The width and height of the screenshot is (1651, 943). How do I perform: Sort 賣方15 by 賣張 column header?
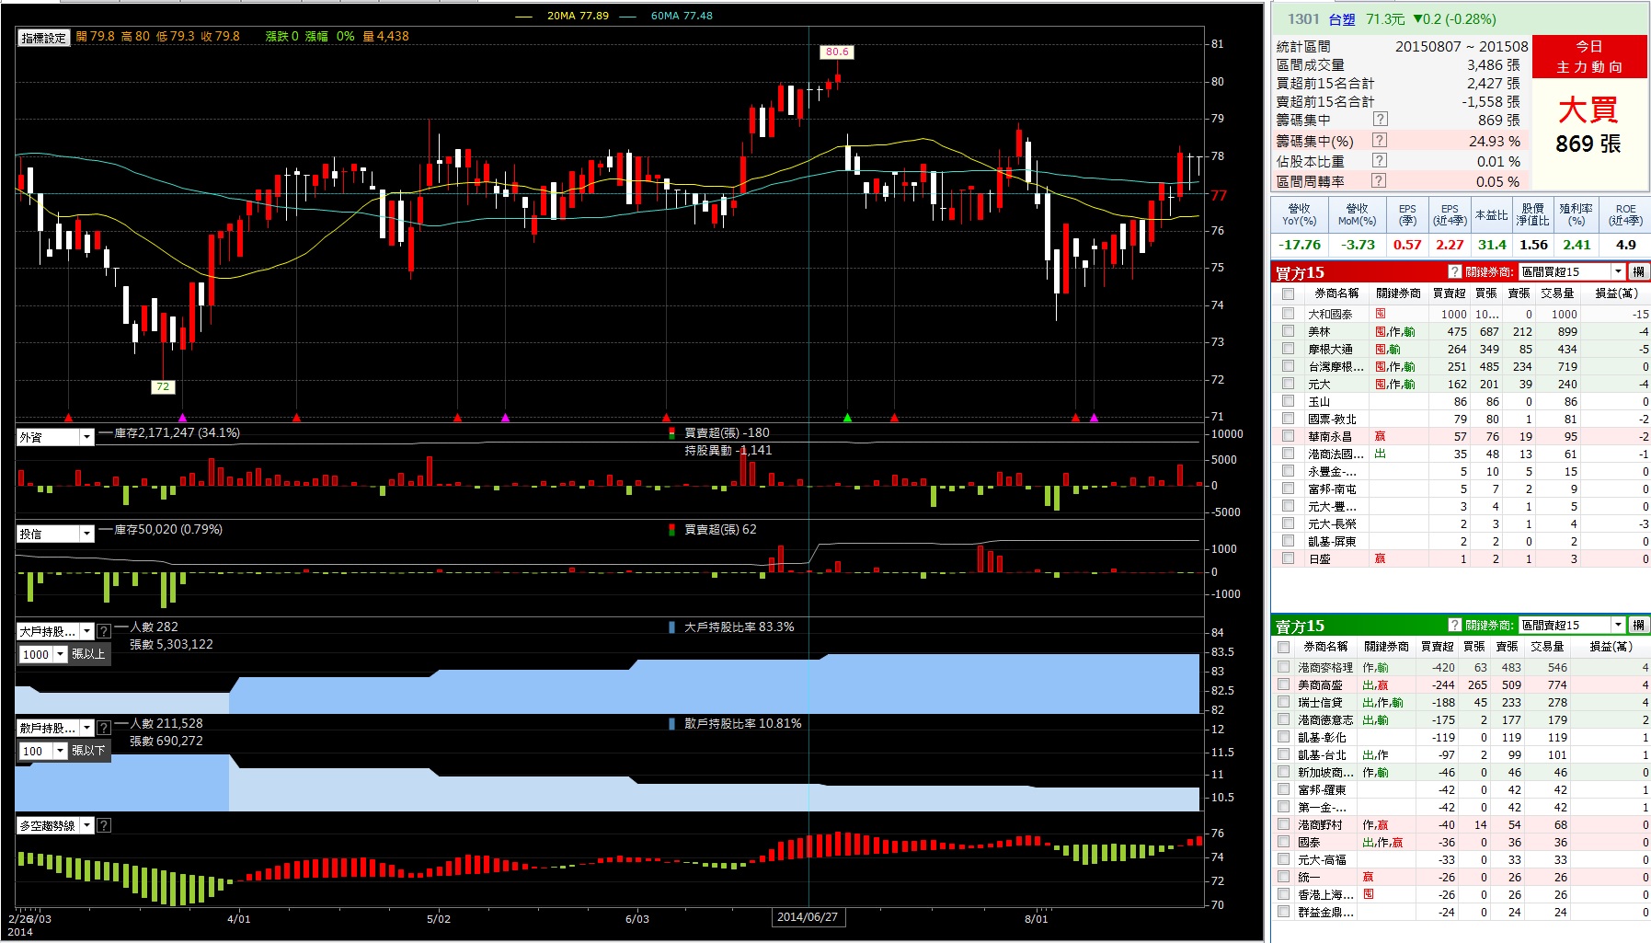point(1508,647)
